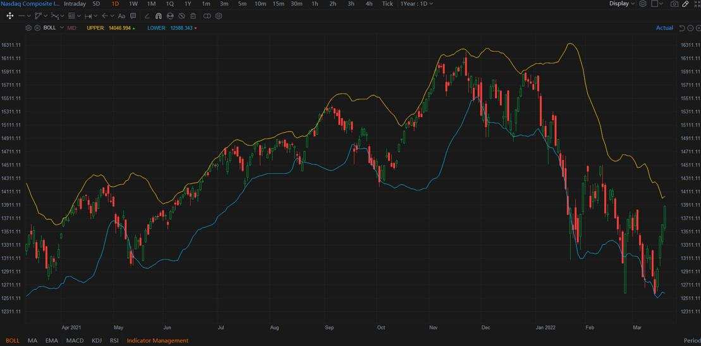Click the pen draw mode icon
This screenshot has height=346, width=701.
pyautogui.click(x=685, y=4)
